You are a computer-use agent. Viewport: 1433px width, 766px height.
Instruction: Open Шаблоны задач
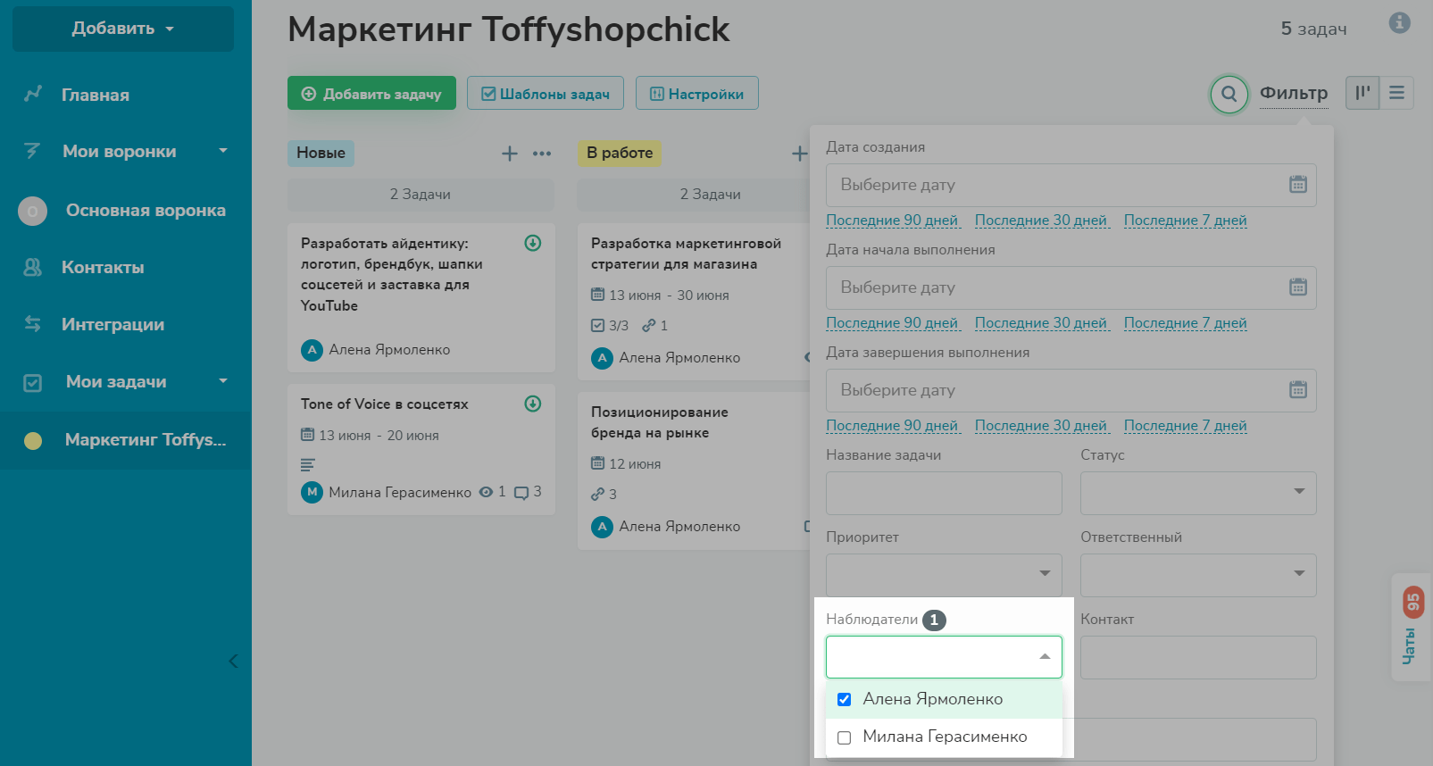(545, 93)
